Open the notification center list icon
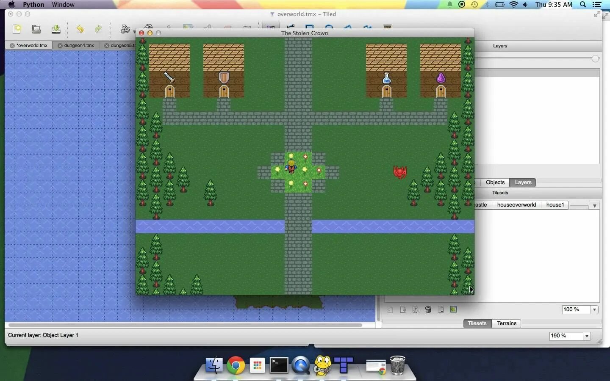The height and width of the screenshot is (381, 610). (597, 5)
